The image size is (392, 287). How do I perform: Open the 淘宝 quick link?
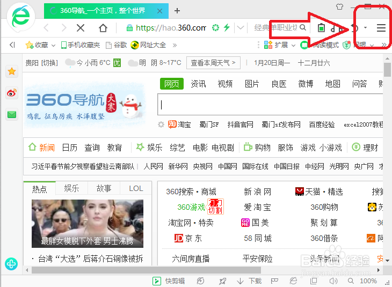point(179,124)
